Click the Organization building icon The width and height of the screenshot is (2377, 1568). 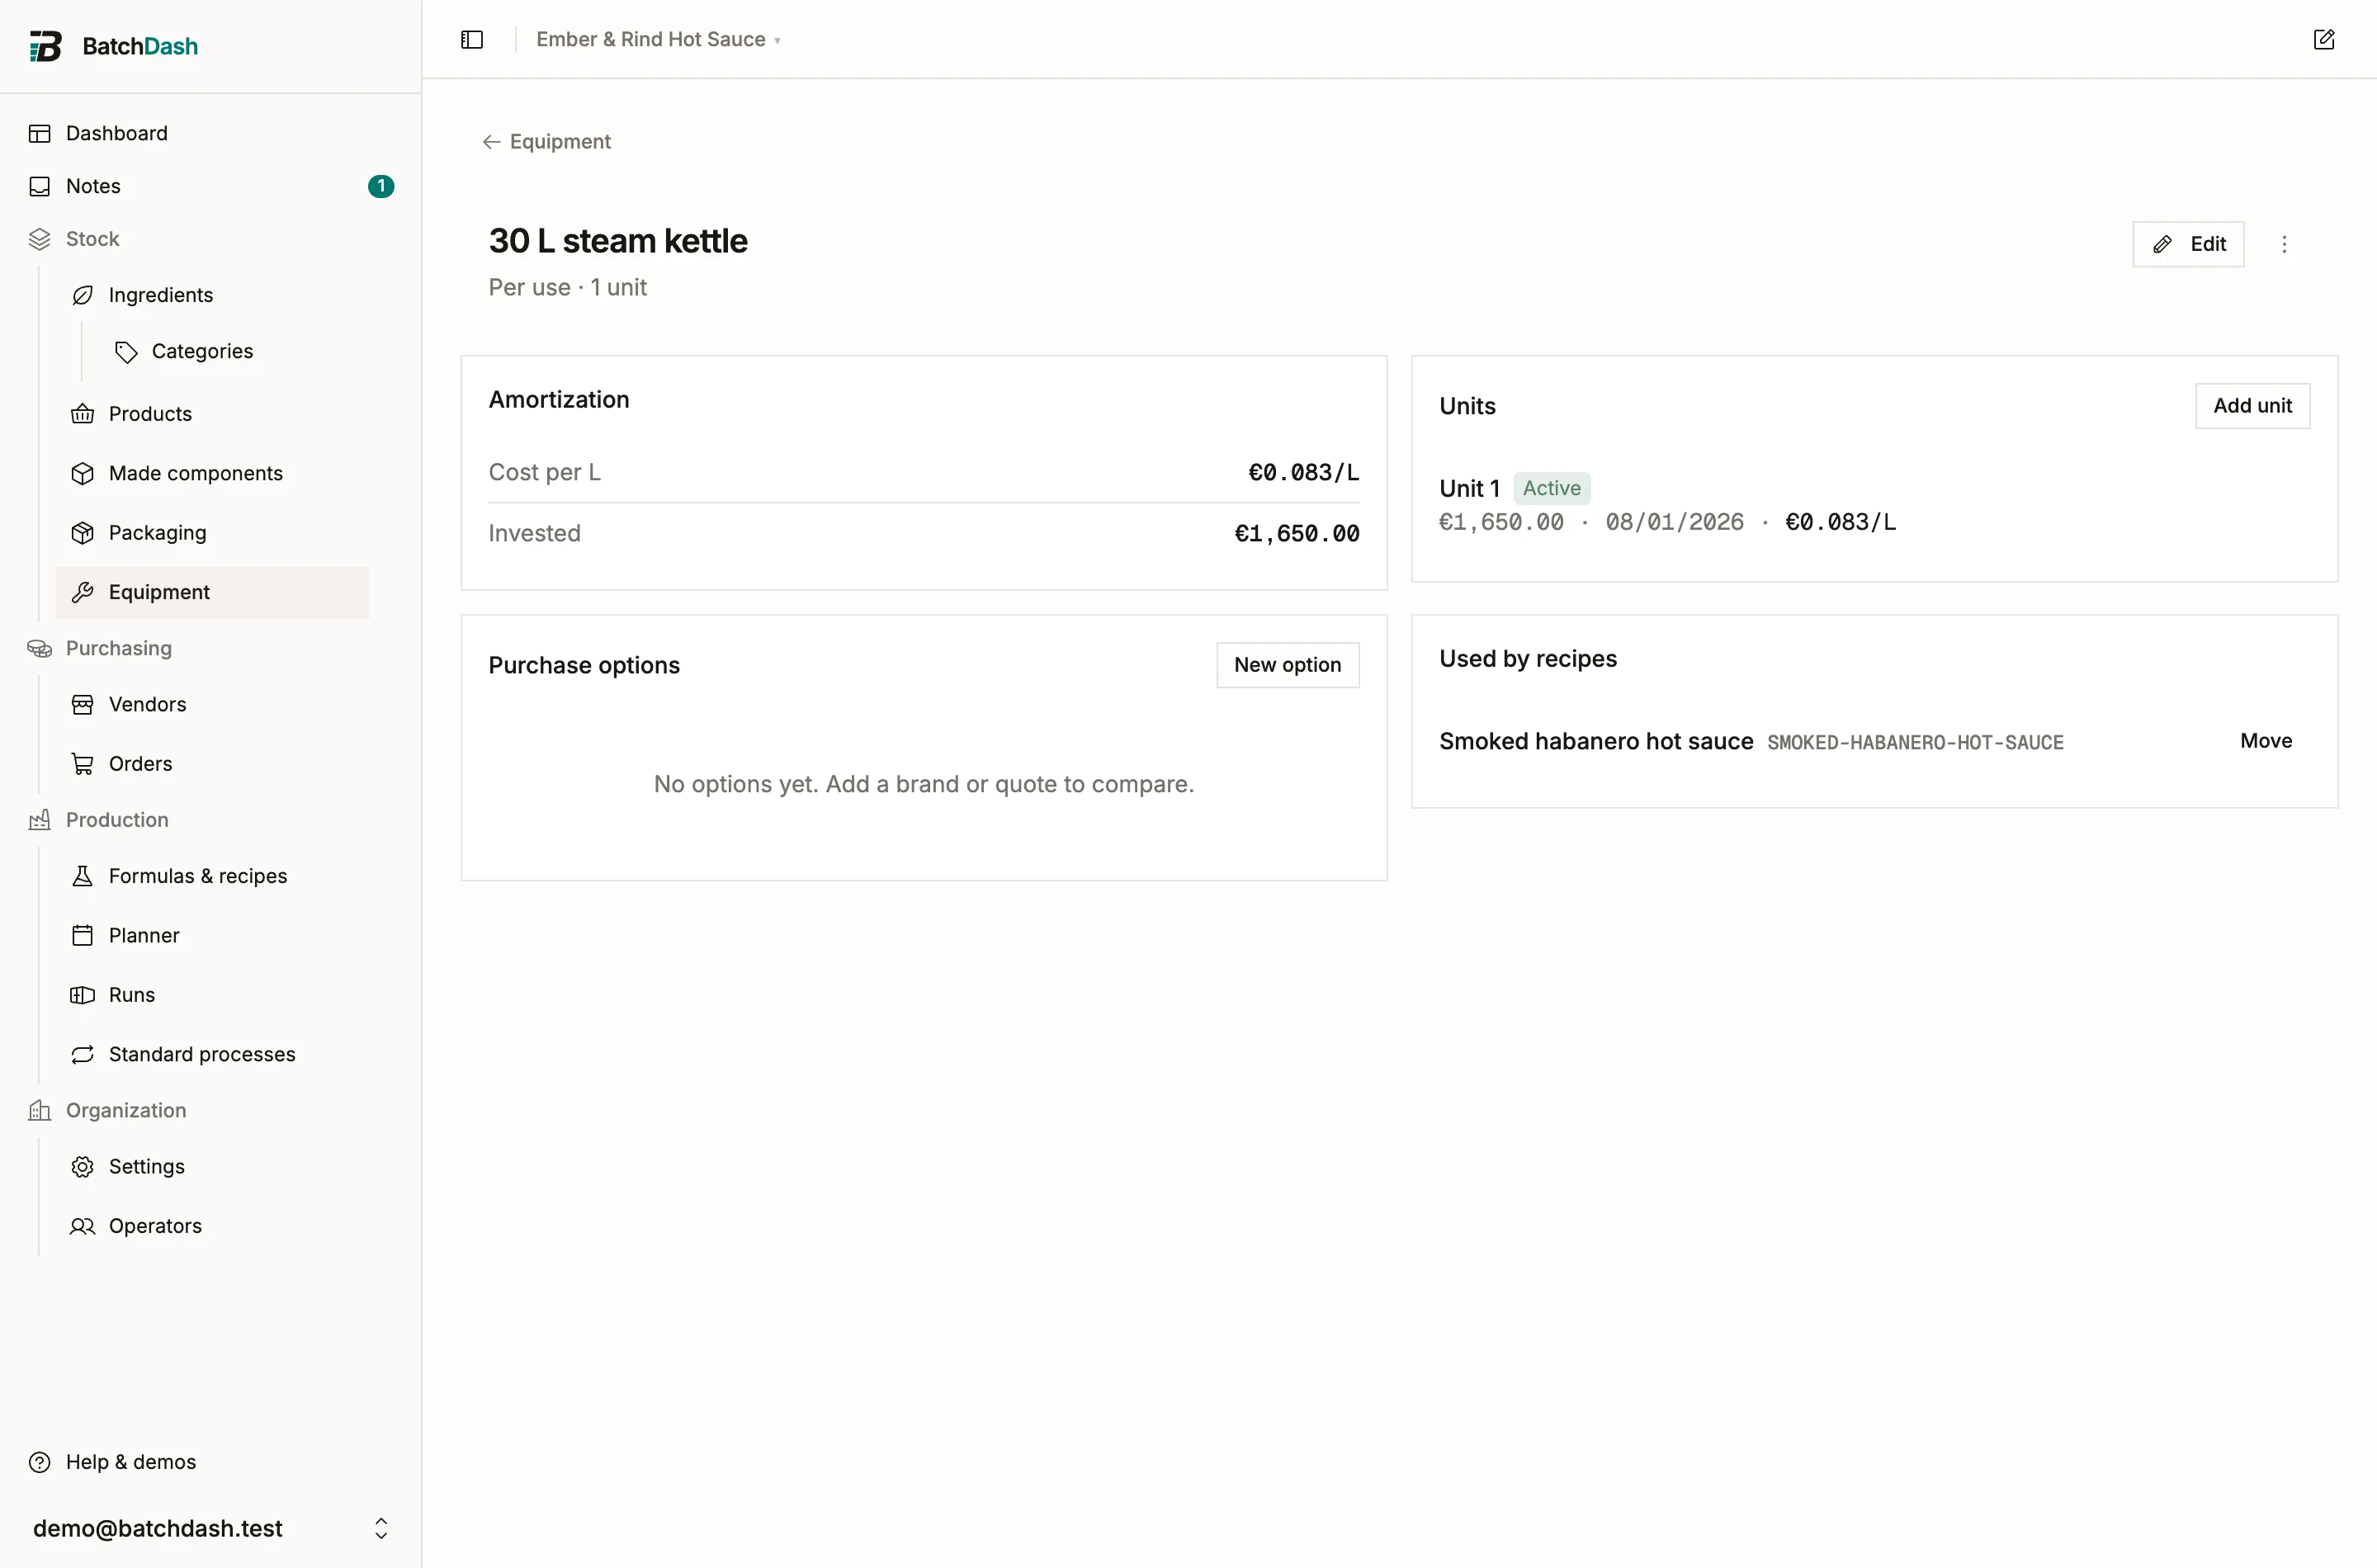(x=40, y=1110)
